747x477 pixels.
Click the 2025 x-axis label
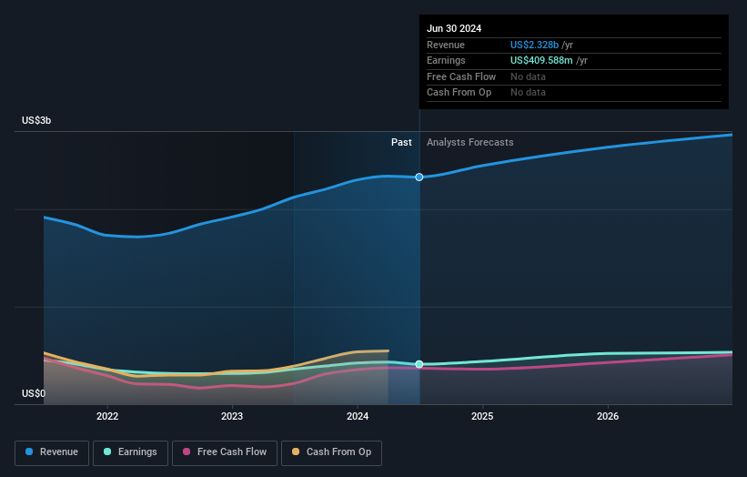pyautogui.click(x=482, y=417)
